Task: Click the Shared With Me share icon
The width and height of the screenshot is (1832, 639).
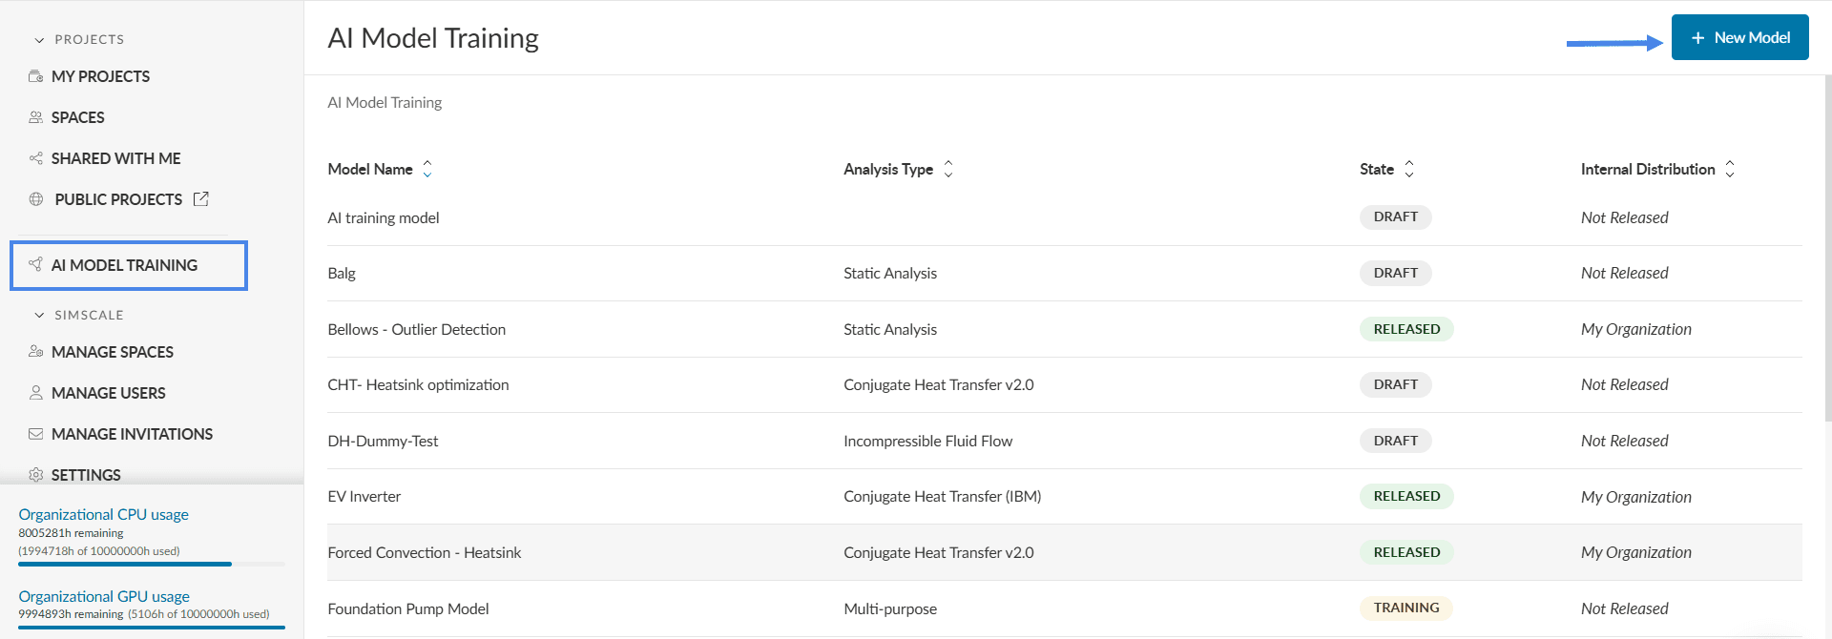Action: coord(35,158)
